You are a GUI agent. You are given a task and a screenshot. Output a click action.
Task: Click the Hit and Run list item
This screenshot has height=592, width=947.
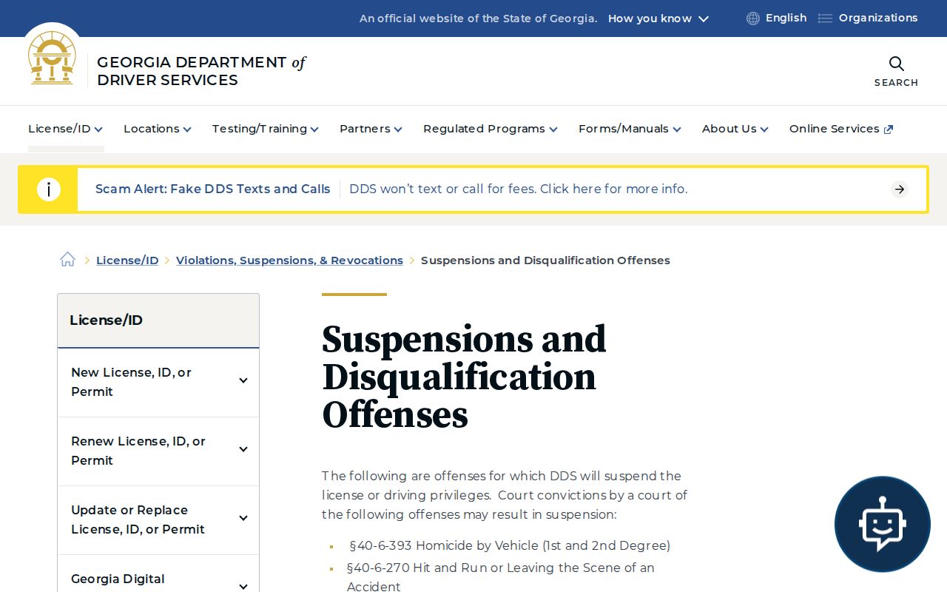coord(501,577)
